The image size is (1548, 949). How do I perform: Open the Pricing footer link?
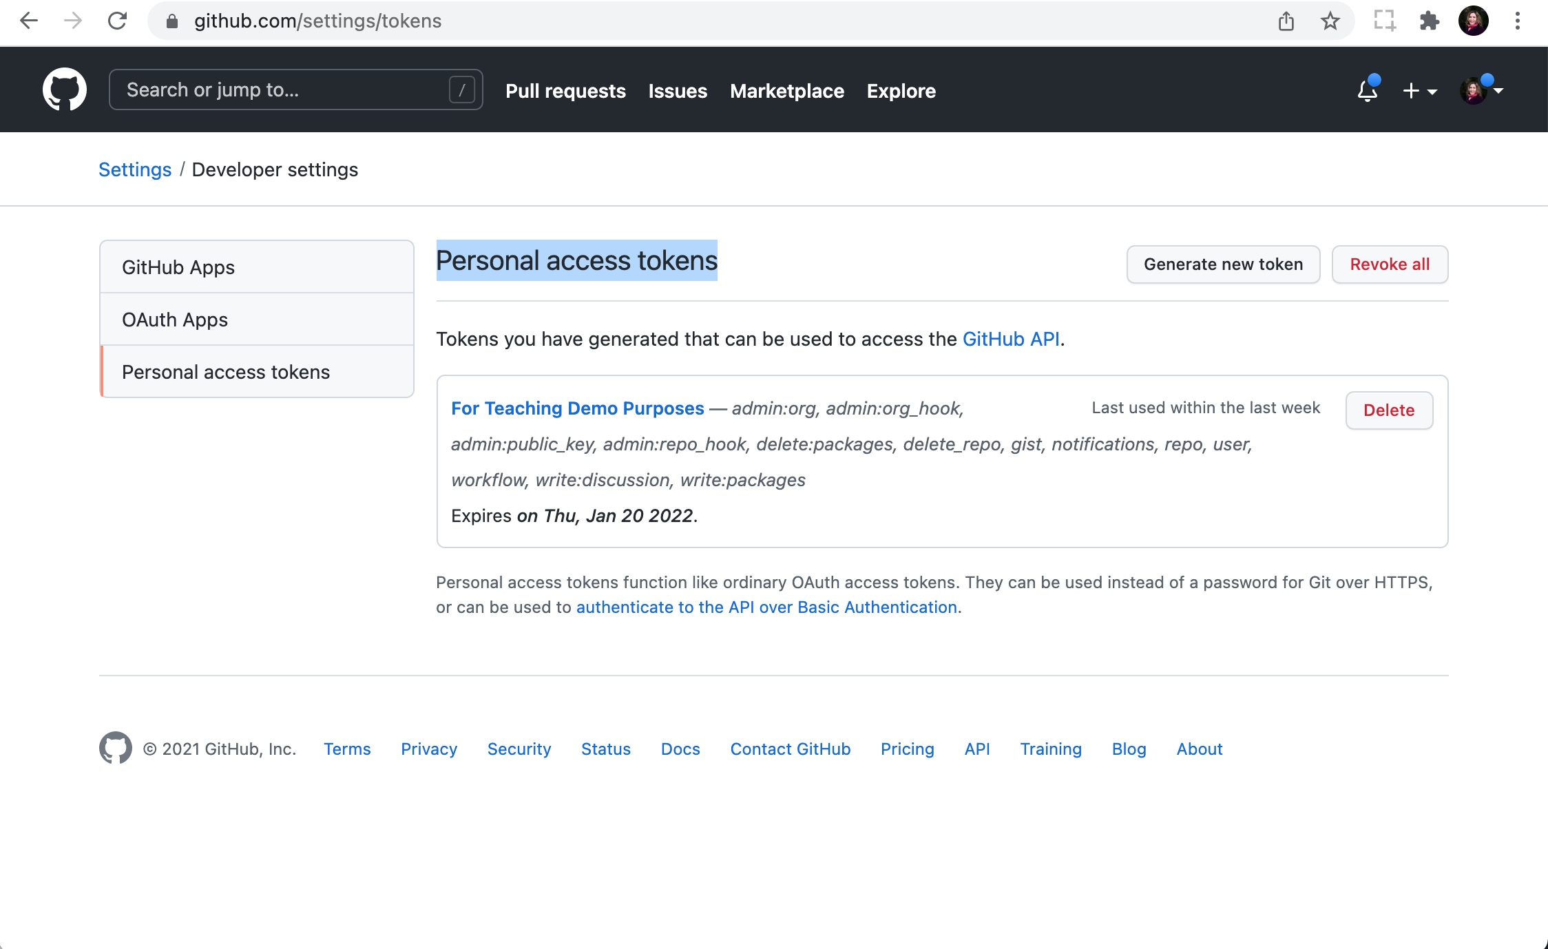pos(907,749)
